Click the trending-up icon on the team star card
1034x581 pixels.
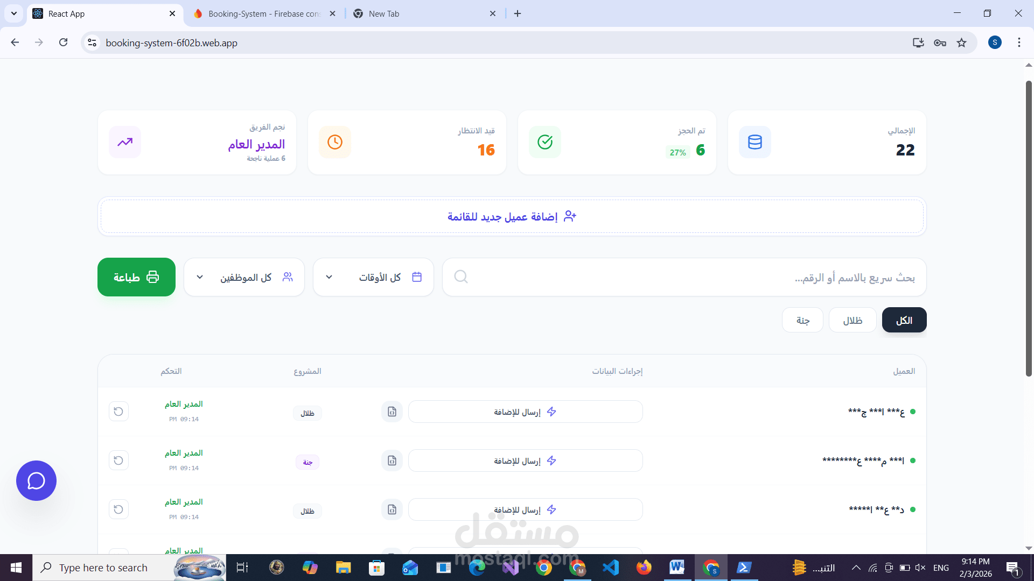click(x=125, y=142)
